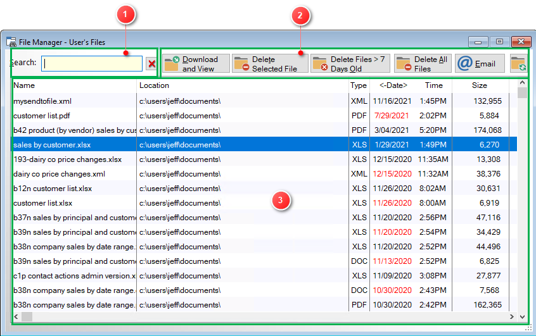This screenshot has height=336, width=536.
Task: Select sales by customer.xlsx row
Action: 264,145
